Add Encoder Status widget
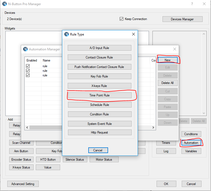 [x=21, y=160]
